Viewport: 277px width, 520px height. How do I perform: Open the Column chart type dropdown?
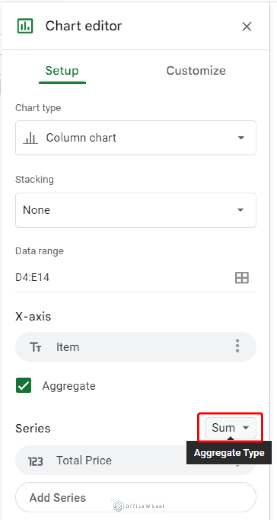136,138
